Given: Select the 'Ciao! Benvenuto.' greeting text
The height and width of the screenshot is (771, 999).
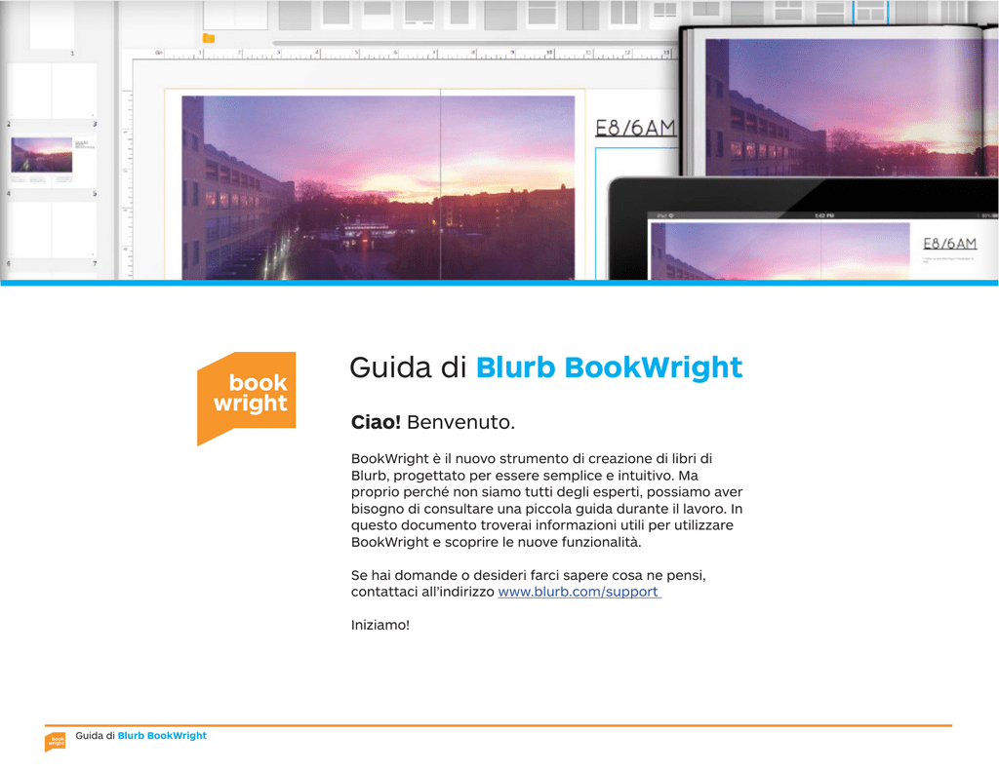Looking at the screenshot, I should pyautogui.click(x=432, y=422).
